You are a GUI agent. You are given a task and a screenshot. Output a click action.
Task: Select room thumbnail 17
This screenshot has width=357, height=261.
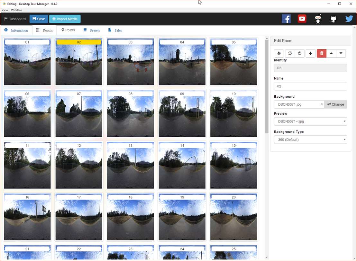click(79, 217)
